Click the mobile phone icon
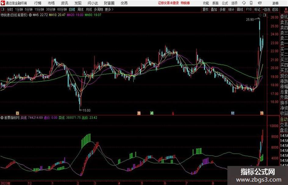288x185 pixels. coord(251,3)
